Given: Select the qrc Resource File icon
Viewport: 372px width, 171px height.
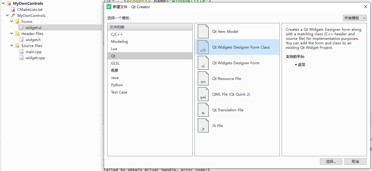Looking at the screenshot, I should click(203, 78).
